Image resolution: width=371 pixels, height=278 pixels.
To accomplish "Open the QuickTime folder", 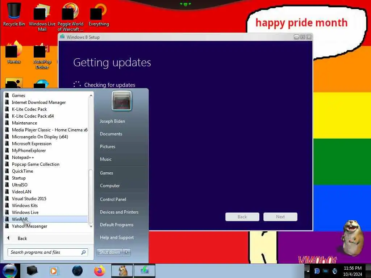I will tap(46, 171).
